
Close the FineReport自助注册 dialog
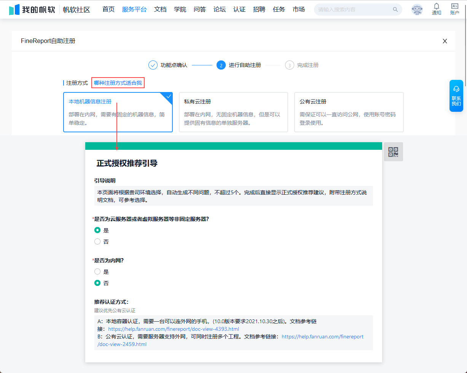click(445, 41)
